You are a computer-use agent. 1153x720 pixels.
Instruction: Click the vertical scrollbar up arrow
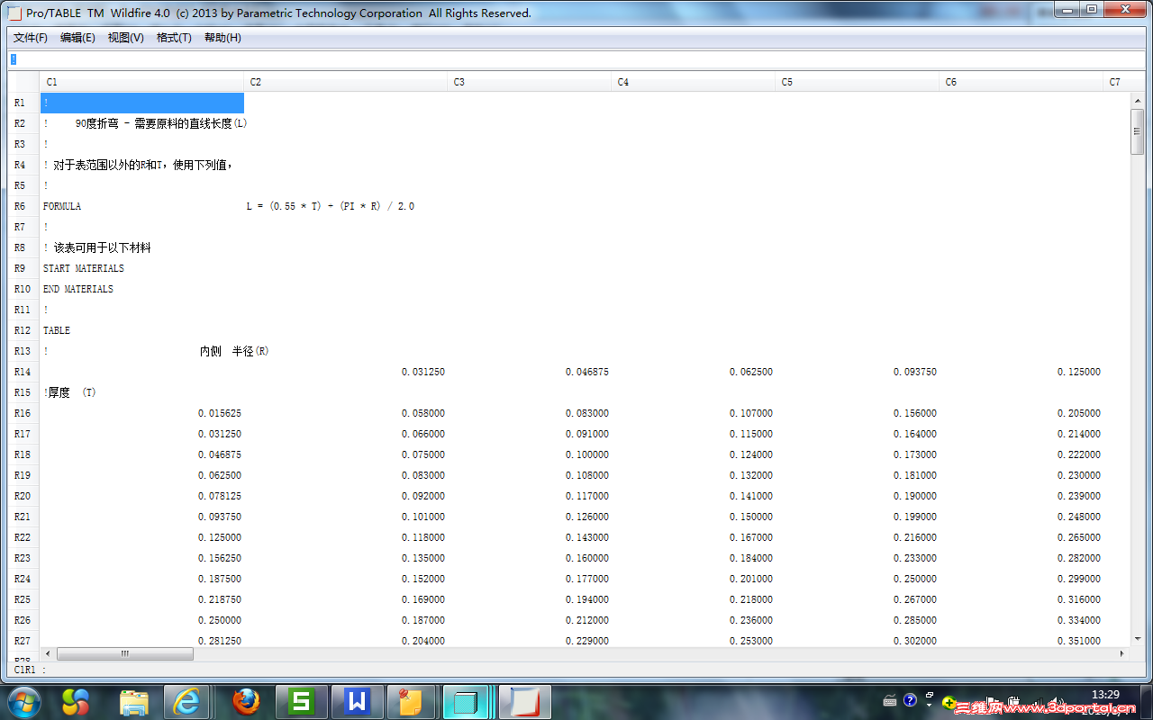click(1137, 100)
